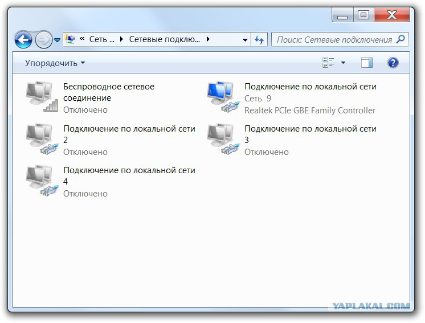Click the 'Беспроводное сетевое соединение' name text

coord(109,92)
